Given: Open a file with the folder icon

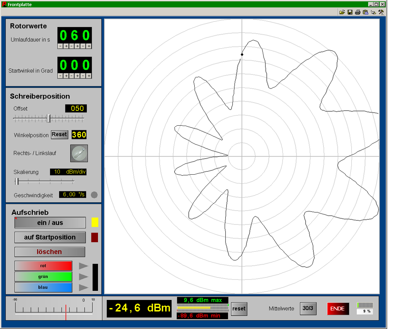Looking at the screenshot, I should [x=342, y=12].
